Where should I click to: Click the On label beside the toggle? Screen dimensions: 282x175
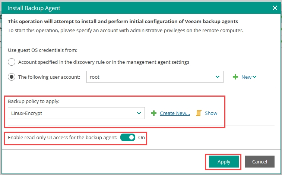(142, 138)
